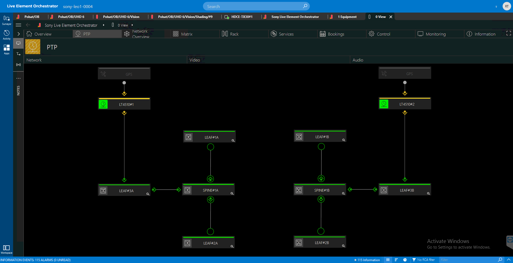Show alarm list view in status bar
The image size is (513, 263).
(x=388, y=260)
